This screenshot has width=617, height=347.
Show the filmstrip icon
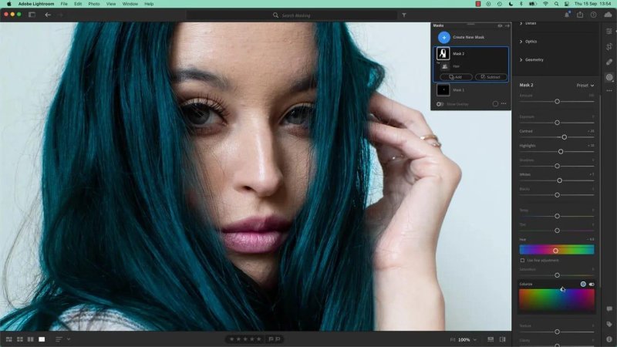[x=491, y=339]
